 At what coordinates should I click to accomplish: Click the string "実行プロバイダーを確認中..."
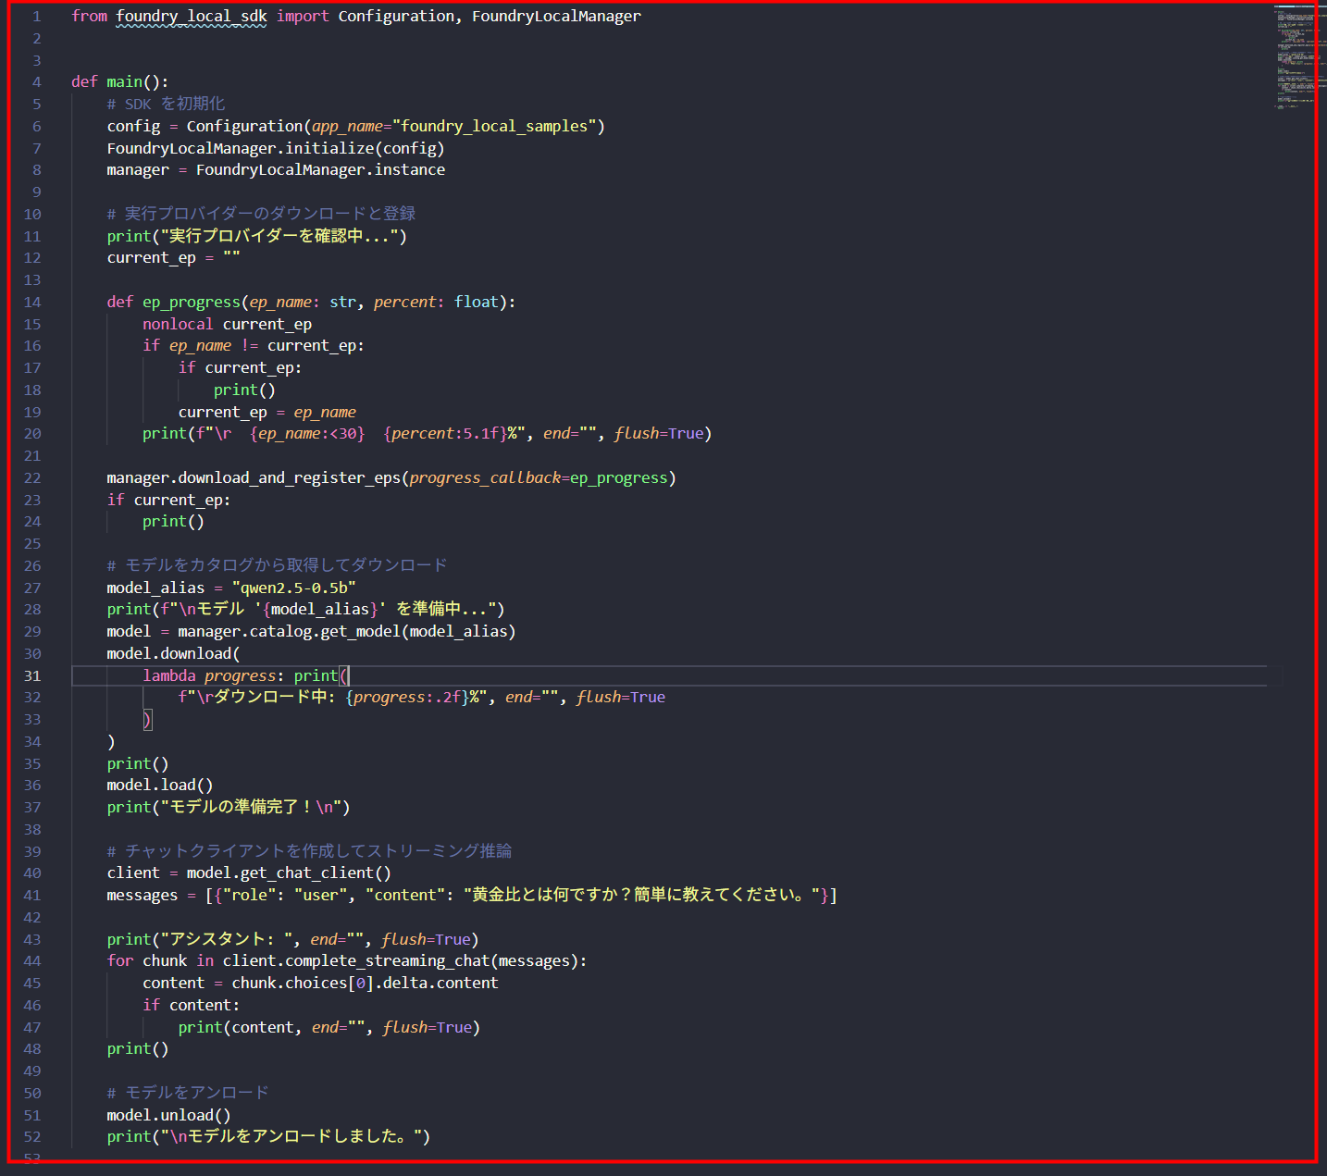pyautogui.click(x=279, y=236)
